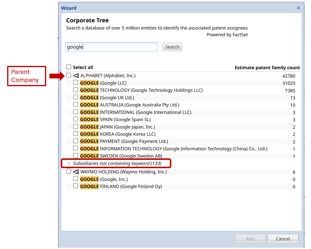Cancel the Wizard dialog

pos(283,239)
